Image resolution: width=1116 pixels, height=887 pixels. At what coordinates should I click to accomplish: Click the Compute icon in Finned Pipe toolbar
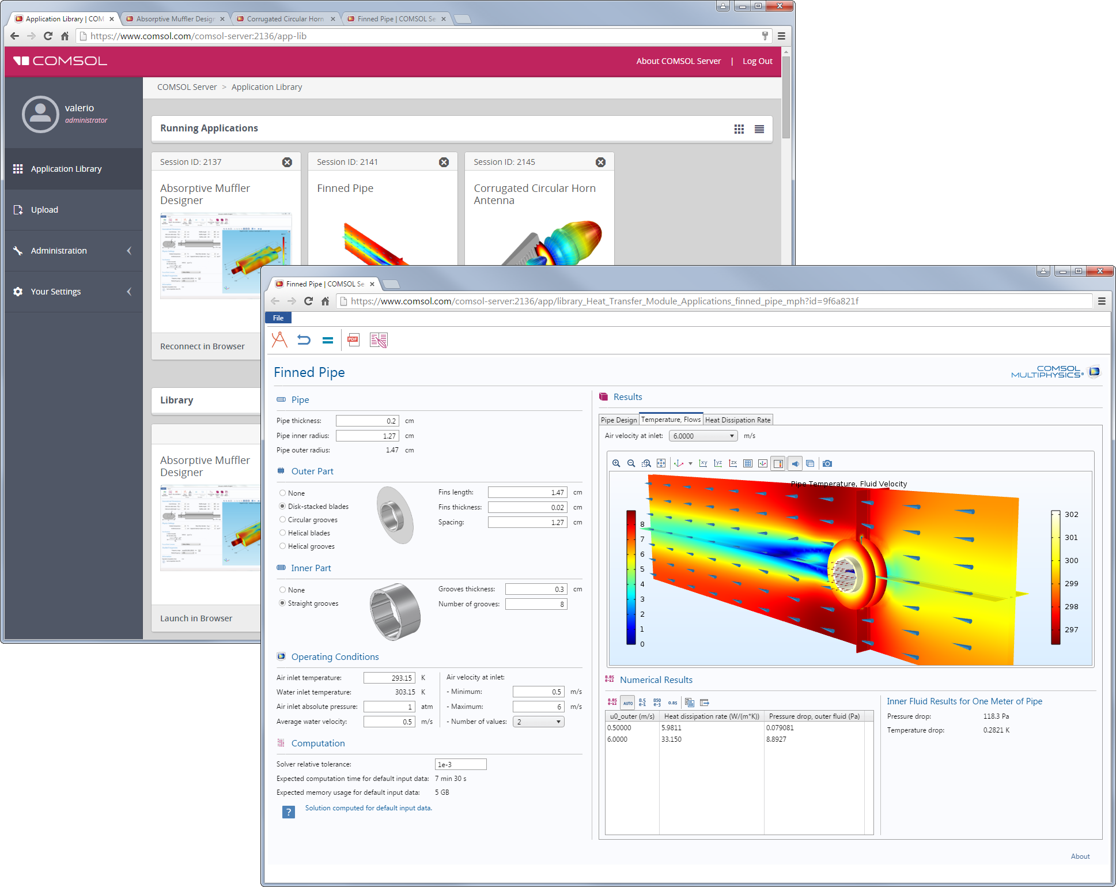pos(279,340)
